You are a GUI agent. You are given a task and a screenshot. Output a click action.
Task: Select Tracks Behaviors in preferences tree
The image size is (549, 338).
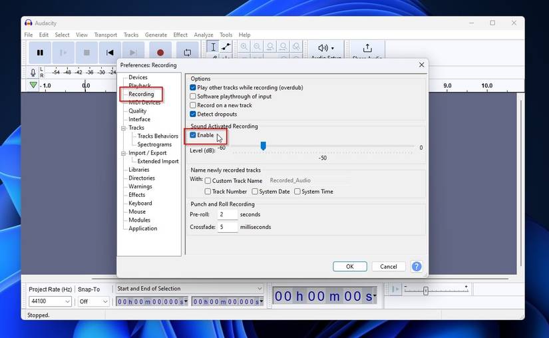tap(158, 136)
